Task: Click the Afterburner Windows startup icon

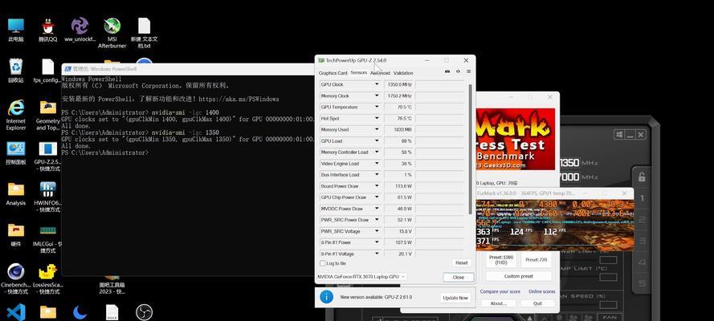Action: [619, 135]
